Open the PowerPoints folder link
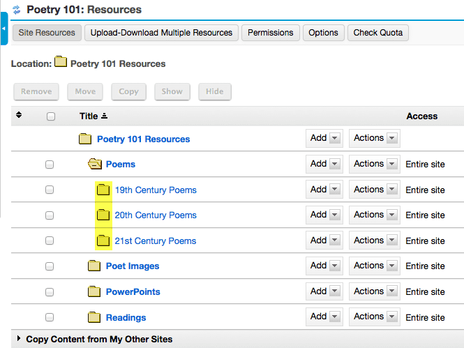464x350 pixels. click(133, 291)
